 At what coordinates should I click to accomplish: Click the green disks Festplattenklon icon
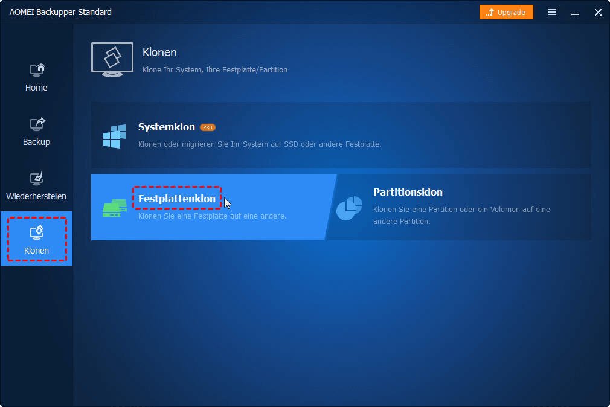(x=114, y=208)
